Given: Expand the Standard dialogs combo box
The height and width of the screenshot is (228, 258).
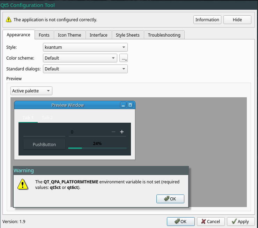Looking at the screenshot, I should pos(85,69).
